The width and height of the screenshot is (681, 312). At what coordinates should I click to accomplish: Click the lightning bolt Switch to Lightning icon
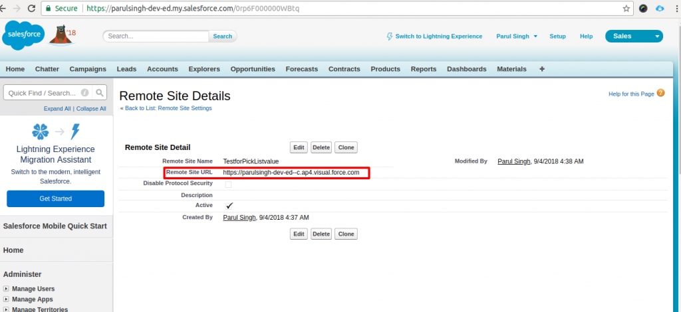click(x=390, y=37)
